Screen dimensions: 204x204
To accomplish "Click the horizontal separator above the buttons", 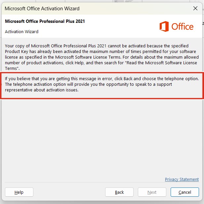I will (102, 182).
